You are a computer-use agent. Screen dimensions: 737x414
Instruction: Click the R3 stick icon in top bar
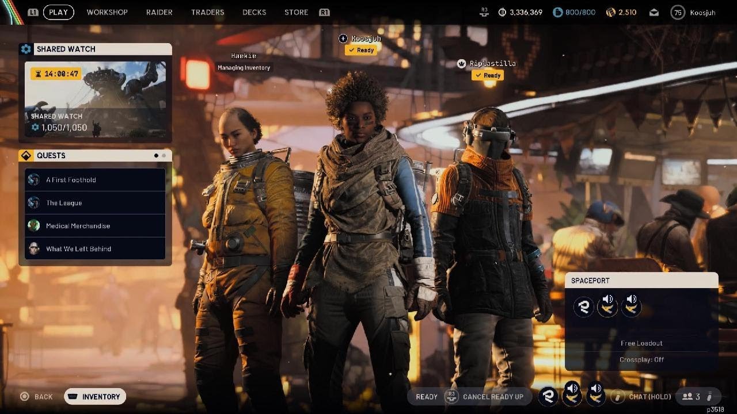(x=485, y=11)
